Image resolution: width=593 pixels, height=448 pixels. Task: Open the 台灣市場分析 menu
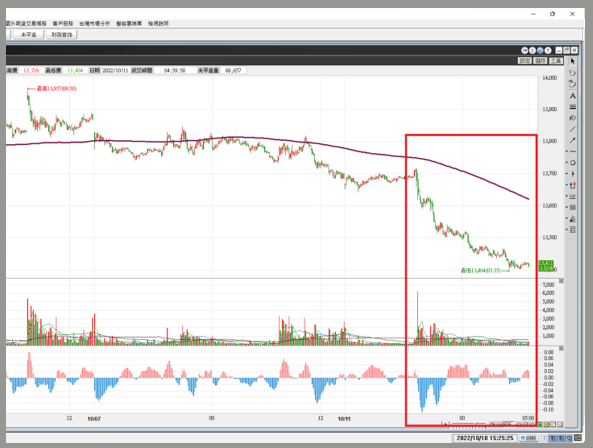coord(95,24)
